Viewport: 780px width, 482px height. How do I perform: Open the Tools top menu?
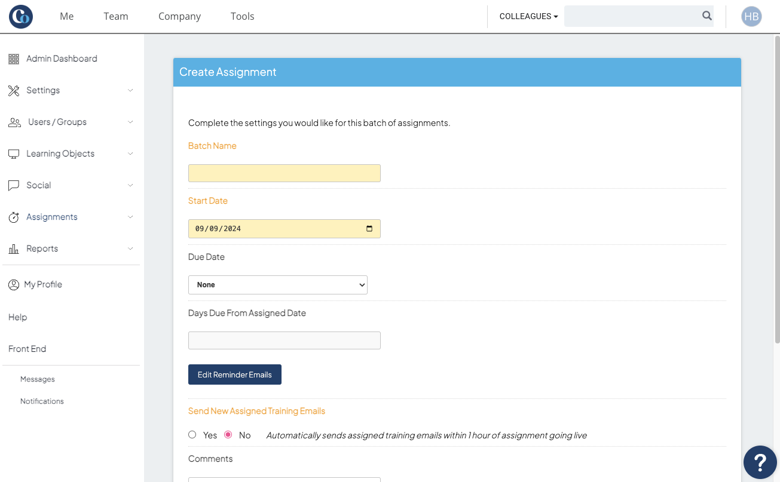(242, 17)
